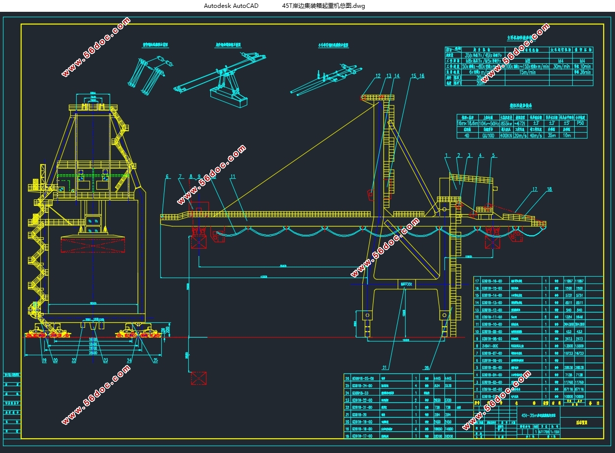This screenshot has width=615, height=453.
Task: Click the '45T岸边集装箱起重机总图.dwg' file name in title bar
Action: point(323,6)
